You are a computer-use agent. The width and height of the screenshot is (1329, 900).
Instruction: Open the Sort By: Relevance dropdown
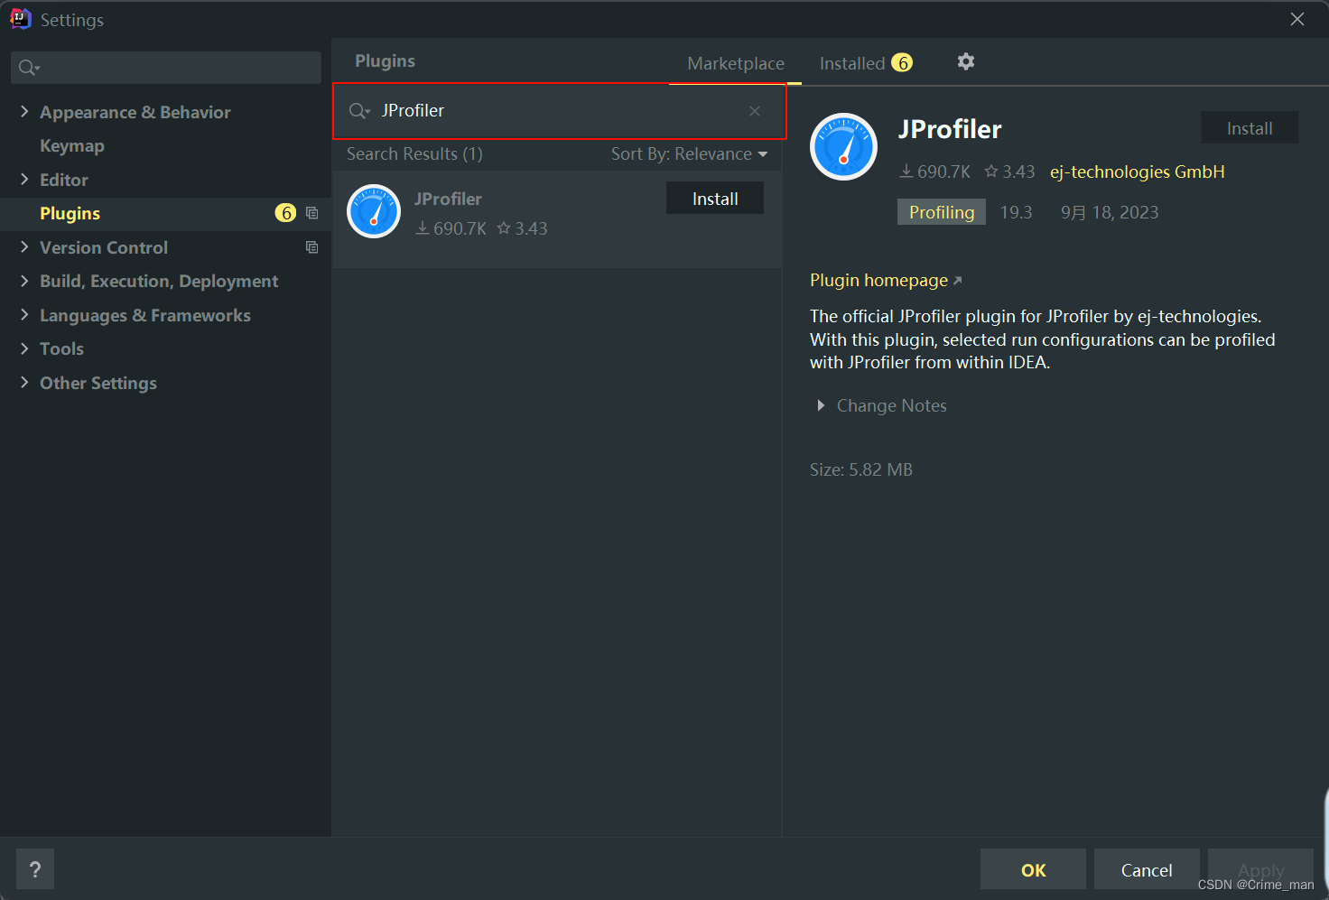(x=689, y=154)
